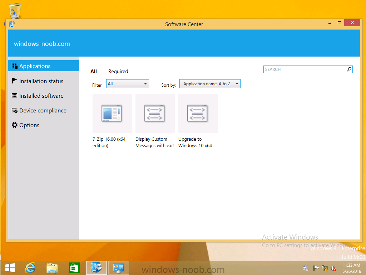This screenshot has width=366, height=275.
Task: Select Installation status in sidebar
Action: click(x=43, y=81)
